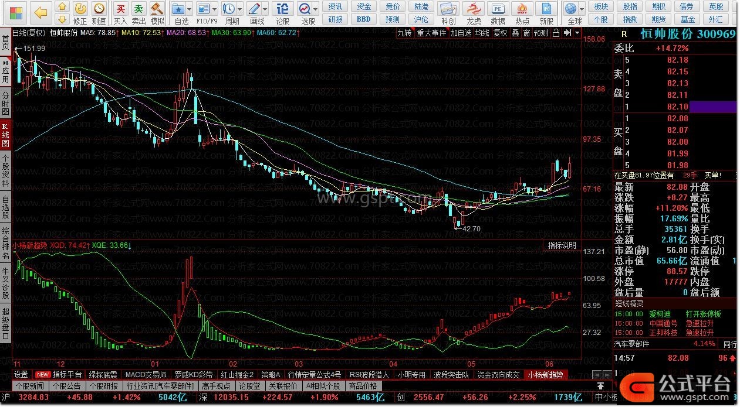
Task: Click the 汽车零部件 sector link
Action: coord(632,344)
